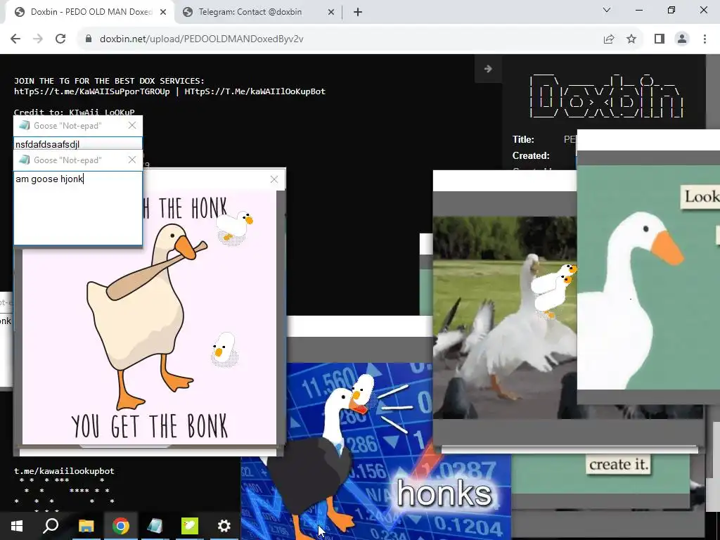Open the browser side panel icon
The image size is (720, 540).
660,39
